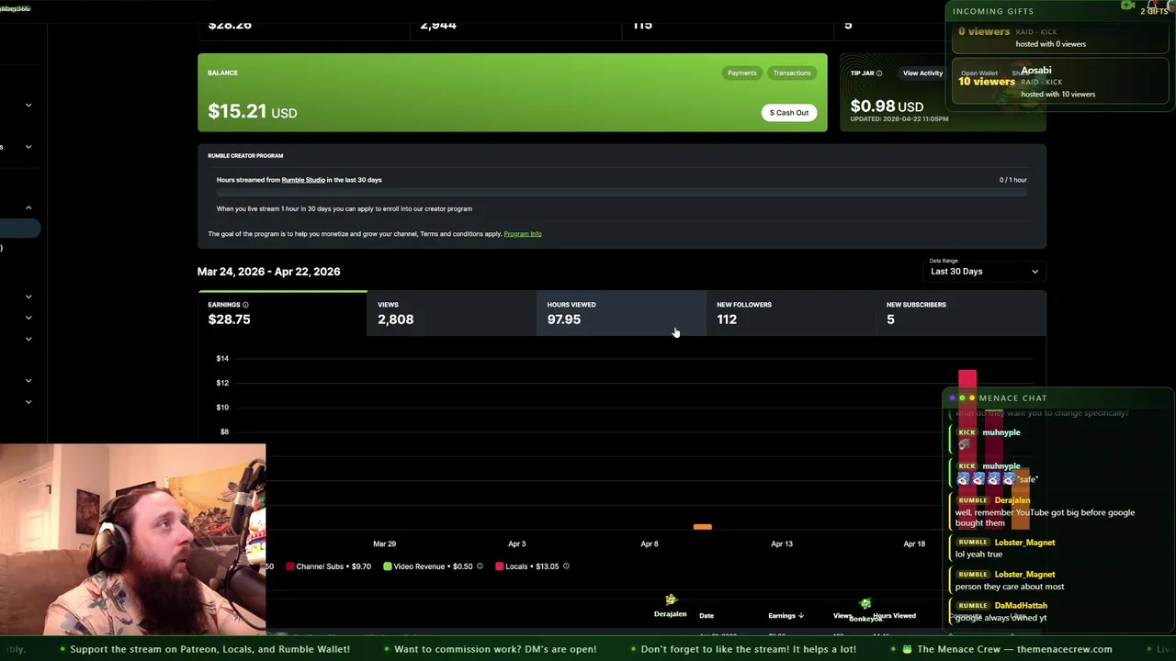The image size is (1176, 661).
Task: Click the Open Wallet button
Action: [979, 73]
